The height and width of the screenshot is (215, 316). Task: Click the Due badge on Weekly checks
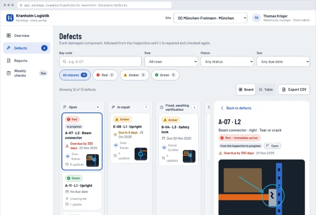tap(43, 73)
